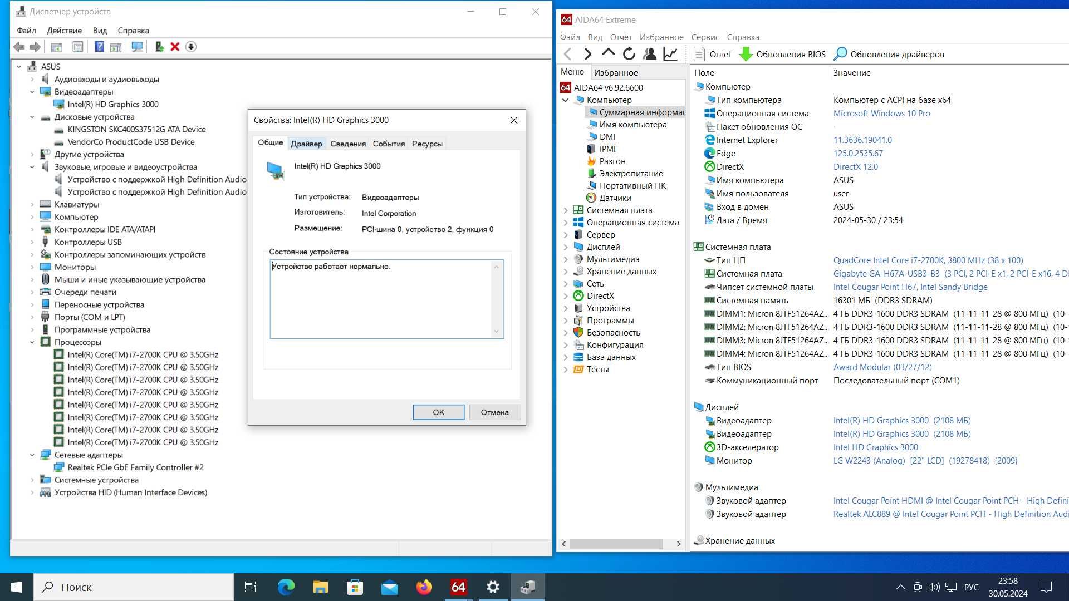Click AIDA64 refresh icon
Screen dimensions: 1069x601
pos(629,54)
